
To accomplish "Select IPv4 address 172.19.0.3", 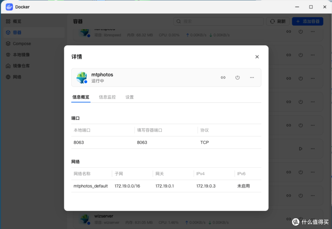I will pos(206,186).
